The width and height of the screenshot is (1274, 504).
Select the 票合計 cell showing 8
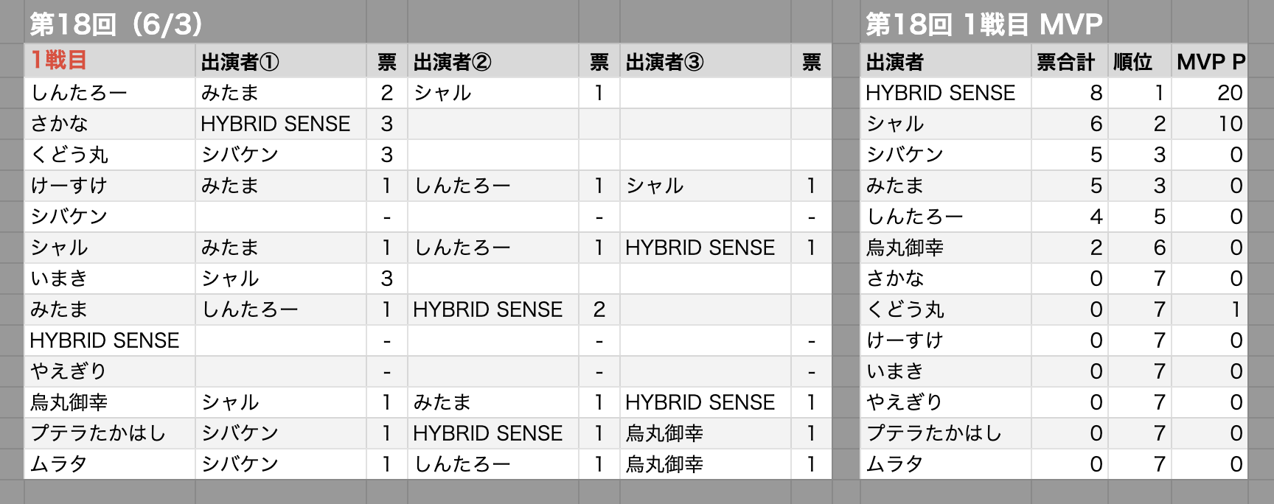coord(1096,93)
